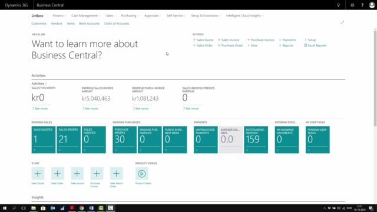Viewport: 377px width, 212px height.
Task: Click the Business Central header title
Action: (50, 5)
